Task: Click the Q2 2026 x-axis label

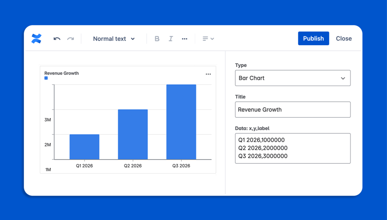Action: 133,166
